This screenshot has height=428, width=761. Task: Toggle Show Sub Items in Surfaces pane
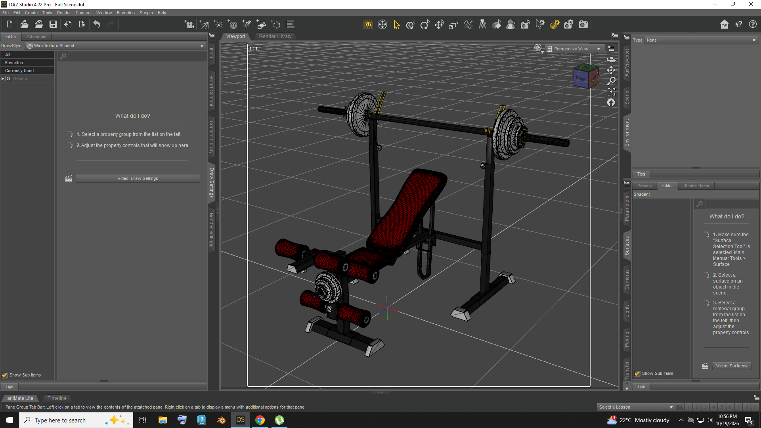pos(637,373)
